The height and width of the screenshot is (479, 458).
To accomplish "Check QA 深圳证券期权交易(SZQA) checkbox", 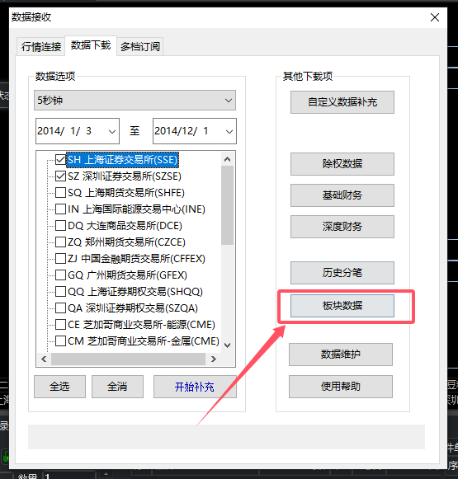I will pyautogui.click(x=60, y=308).
